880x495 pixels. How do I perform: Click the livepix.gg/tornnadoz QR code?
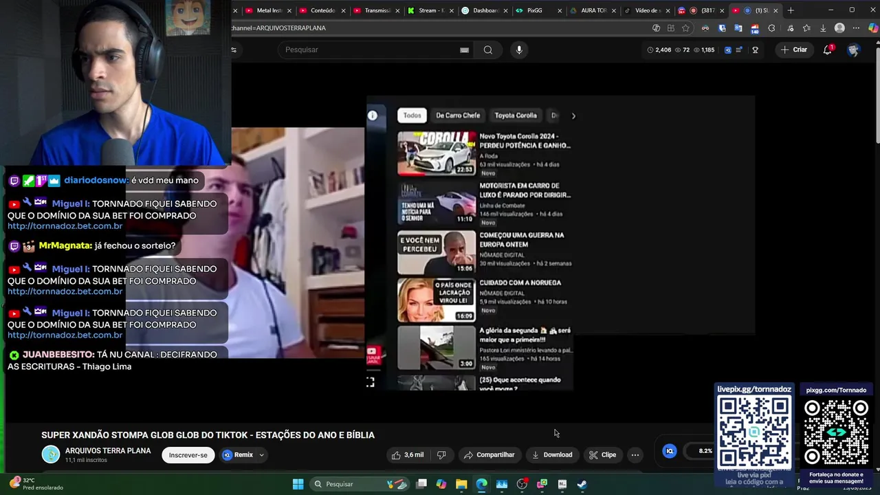click(x=754, y=432)
